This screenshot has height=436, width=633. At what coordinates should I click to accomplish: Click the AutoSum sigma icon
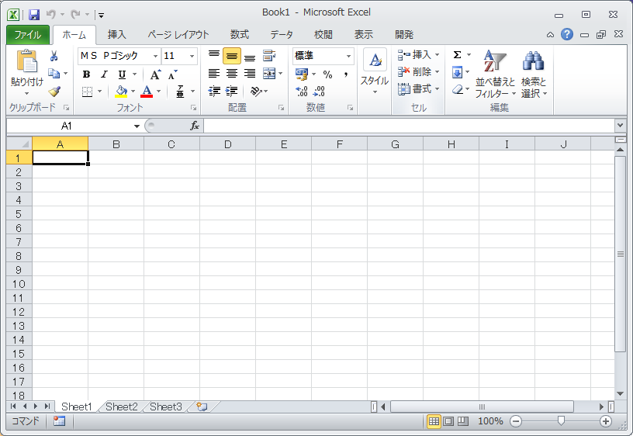coord(457,55)
